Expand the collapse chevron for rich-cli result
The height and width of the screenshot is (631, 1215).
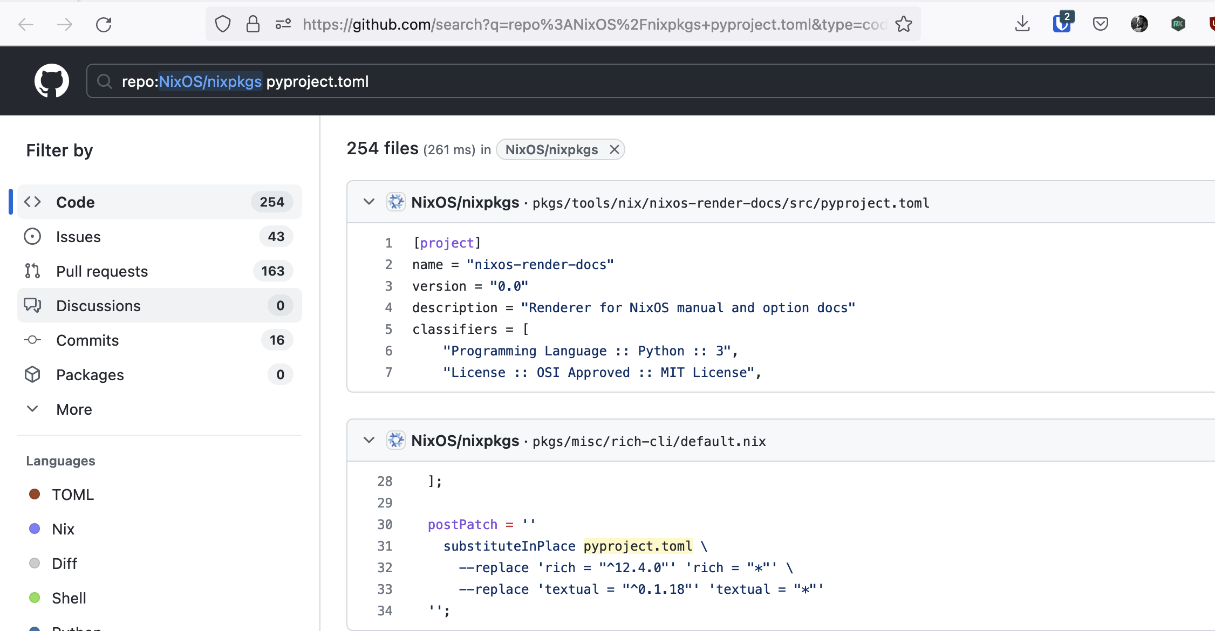point(369,441)
